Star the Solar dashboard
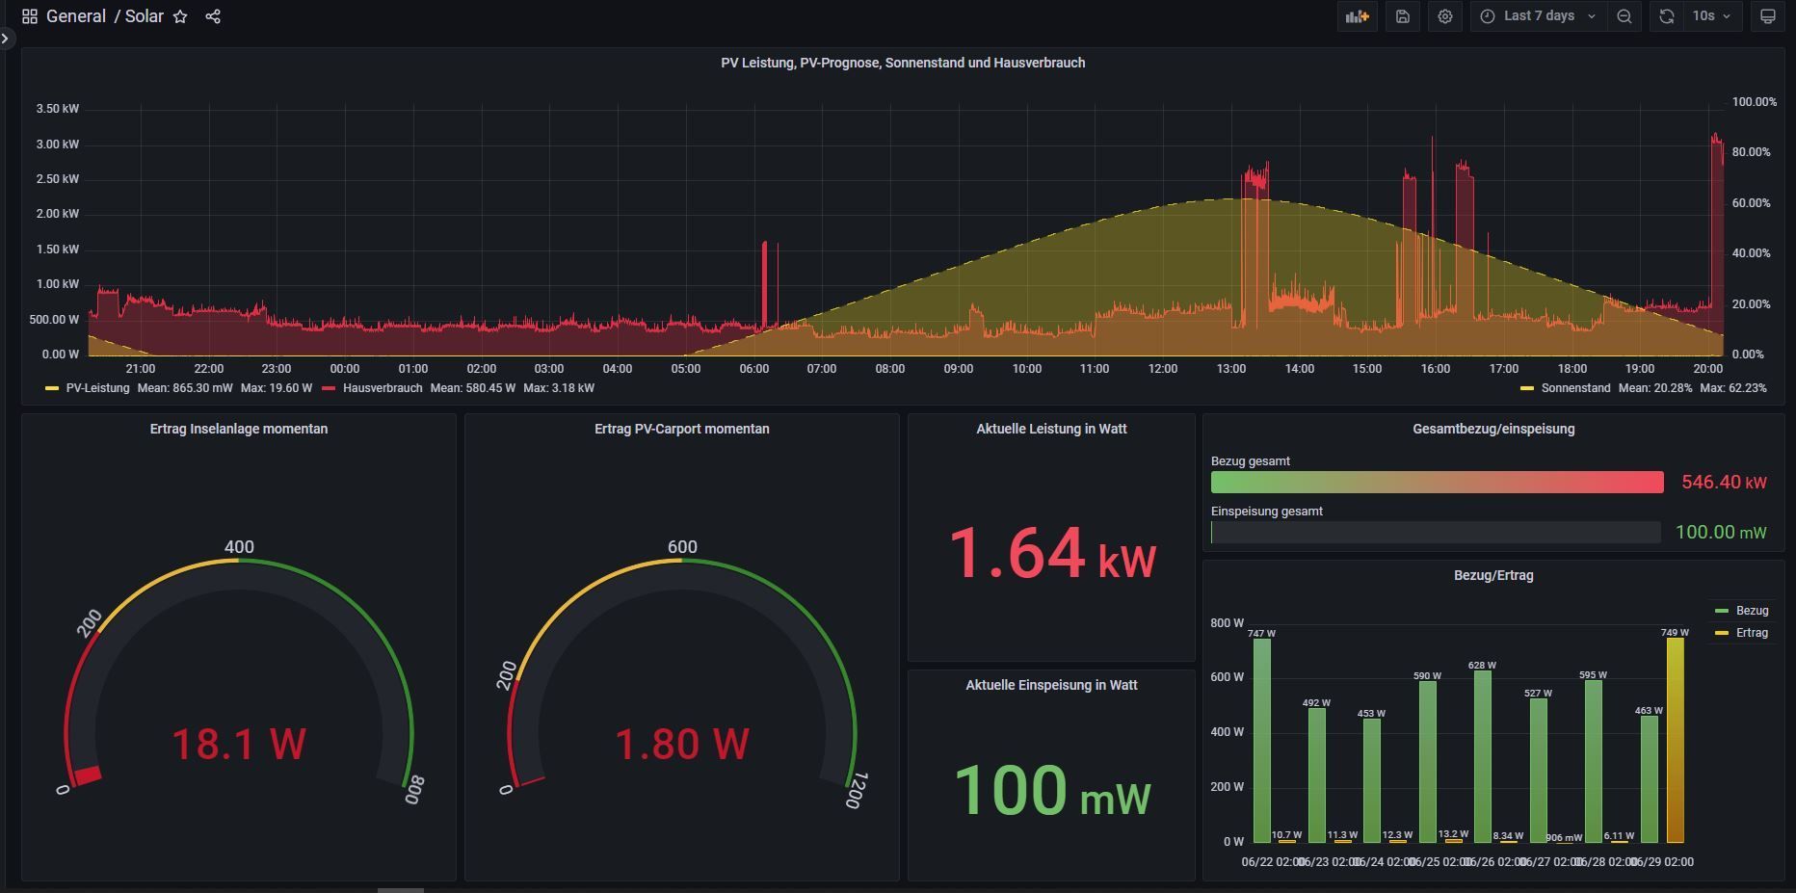The width and height of the screenshot is (1796, 893). coord(180,16)
